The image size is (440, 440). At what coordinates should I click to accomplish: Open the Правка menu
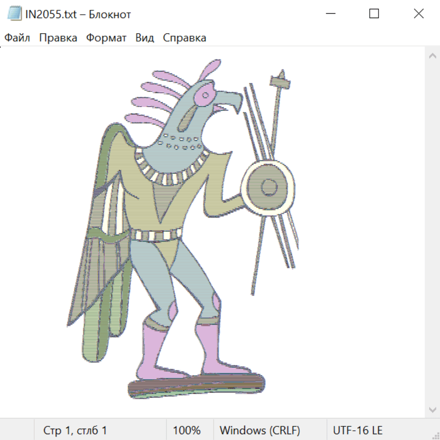(58, 38)
